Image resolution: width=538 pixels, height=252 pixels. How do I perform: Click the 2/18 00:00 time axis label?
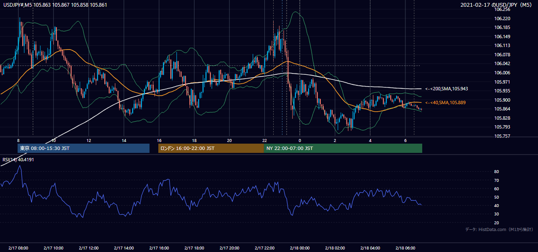click(x=299, y=248)
